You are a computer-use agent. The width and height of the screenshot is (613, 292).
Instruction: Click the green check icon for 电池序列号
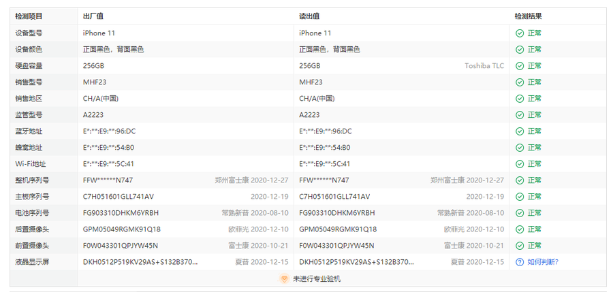point(520,213)
